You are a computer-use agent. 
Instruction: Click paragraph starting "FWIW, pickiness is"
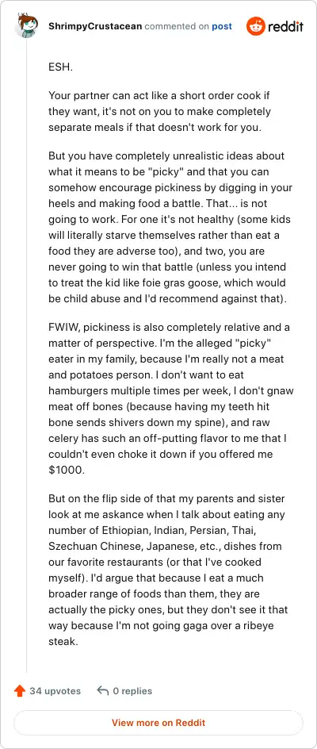(x=170, y=399)
